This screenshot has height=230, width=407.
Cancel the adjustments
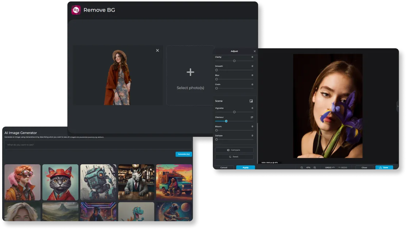tap(224, 168)
